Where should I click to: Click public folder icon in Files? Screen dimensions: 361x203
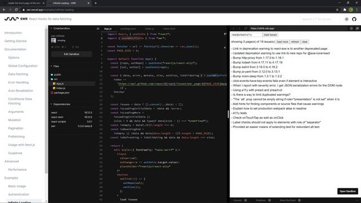(x=52, y=74)
